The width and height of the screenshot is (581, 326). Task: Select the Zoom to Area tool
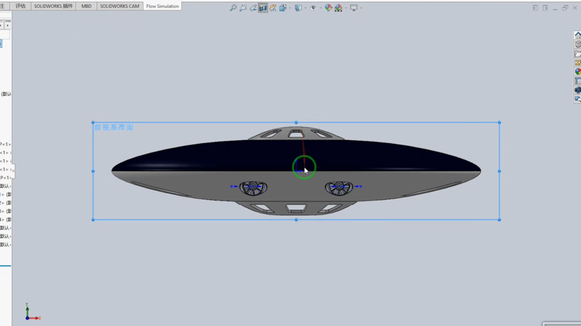pos(243,8)
